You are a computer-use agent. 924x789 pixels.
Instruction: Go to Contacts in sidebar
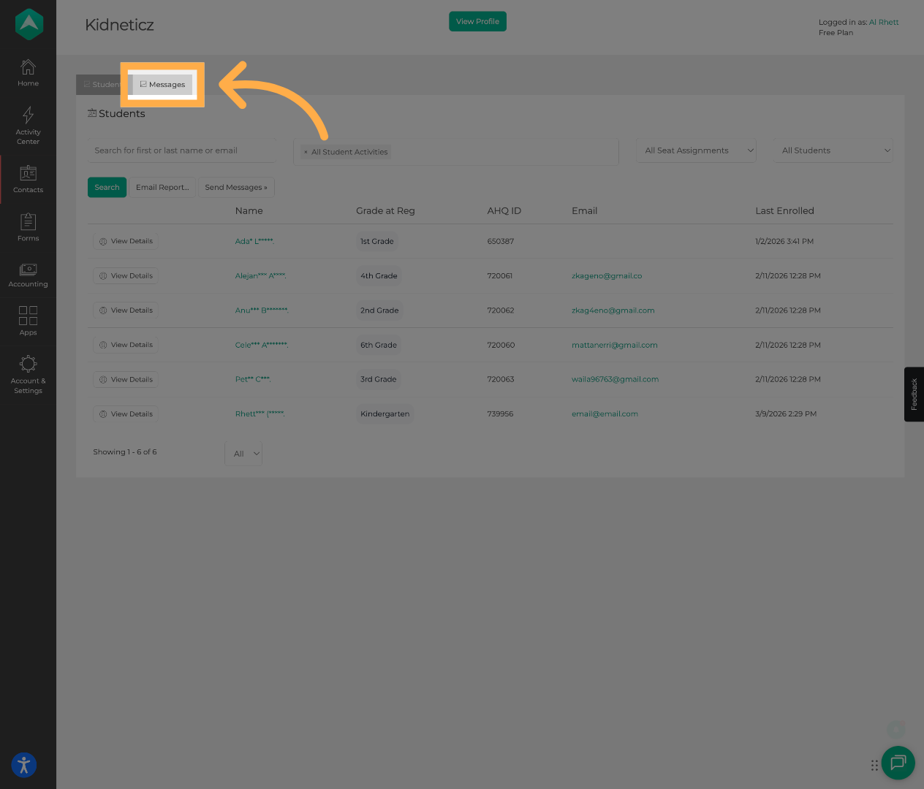click(28, 180)
